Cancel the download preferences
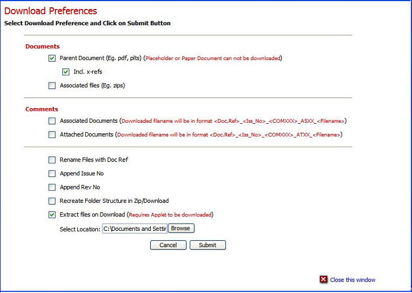 click(168, 245)
